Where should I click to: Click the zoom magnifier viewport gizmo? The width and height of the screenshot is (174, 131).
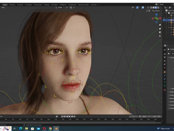[x=160, y=25]
